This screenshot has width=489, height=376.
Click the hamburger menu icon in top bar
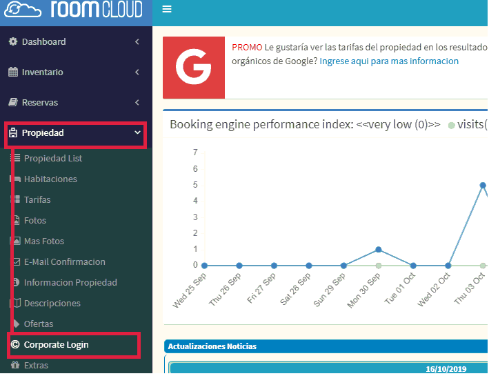[167, 10]
